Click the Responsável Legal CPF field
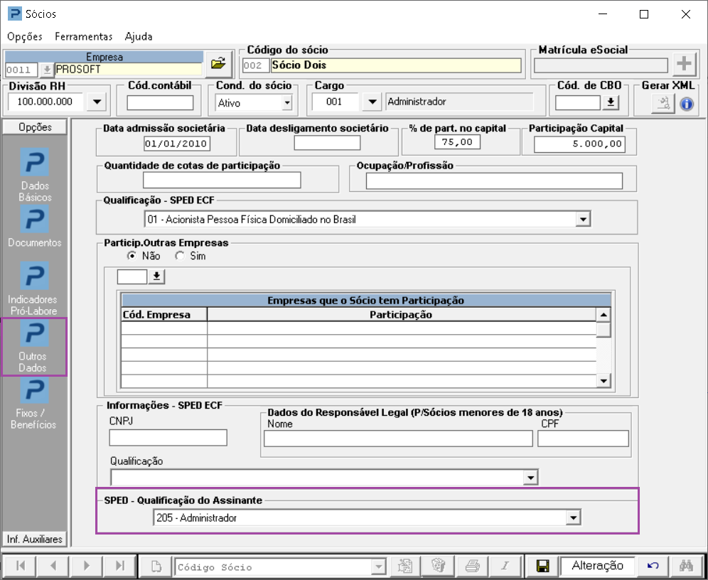Viewport: 708px width, 580px height. tap(583, 439)
